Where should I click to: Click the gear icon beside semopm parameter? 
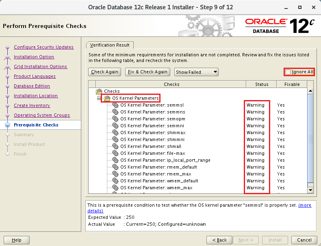click(115, 119)
